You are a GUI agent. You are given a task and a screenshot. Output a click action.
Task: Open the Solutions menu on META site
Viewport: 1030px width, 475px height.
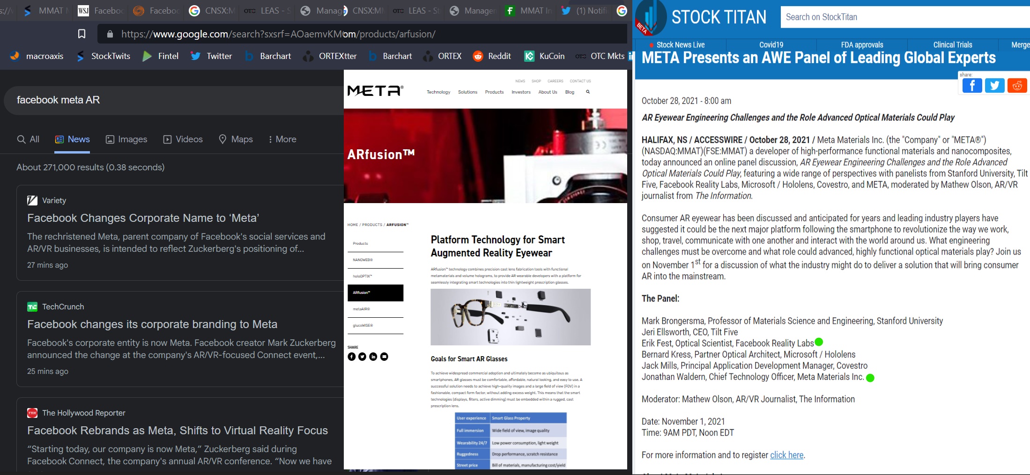tap(467, 92)
